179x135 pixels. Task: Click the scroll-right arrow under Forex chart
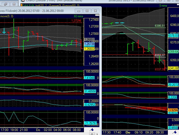(97, 134)
